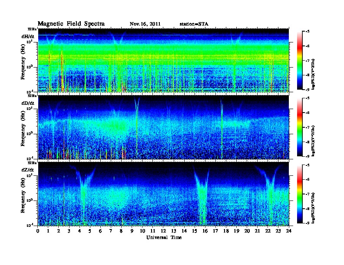The width and height of the screenshot is (344, 265).
Task: Click the hour "20" tick label
Action: click(247, 231)
